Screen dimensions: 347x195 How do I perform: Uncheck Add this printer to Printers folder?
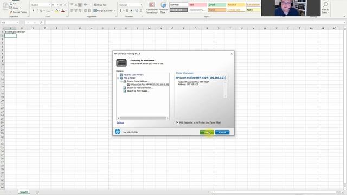[177, 122]
